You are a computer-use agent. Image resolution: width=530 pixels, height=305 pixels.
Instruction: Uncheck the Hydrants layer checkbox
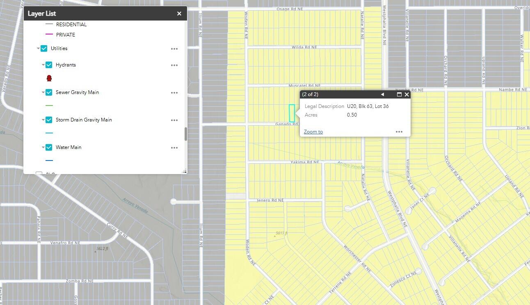click(x=49, y=65)
